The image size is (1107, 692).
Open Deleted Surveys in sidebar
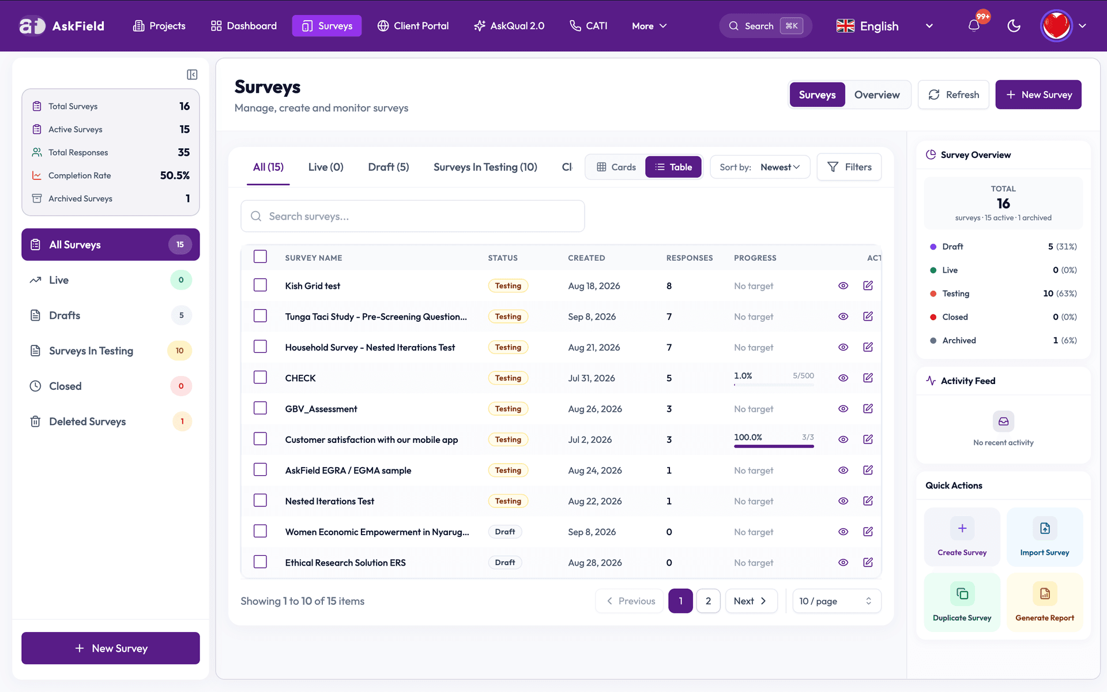pyautogui.click(x=111, y=422)
